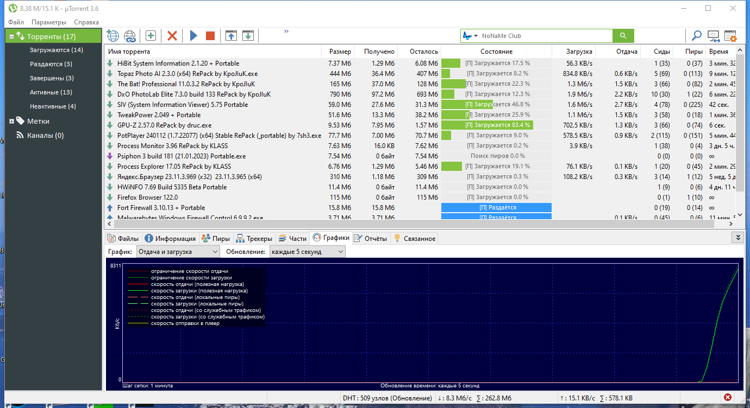The width and height of the screenshot is (750, 408).
Task: Expand the Метки tree node
Action: click(11, 121)
